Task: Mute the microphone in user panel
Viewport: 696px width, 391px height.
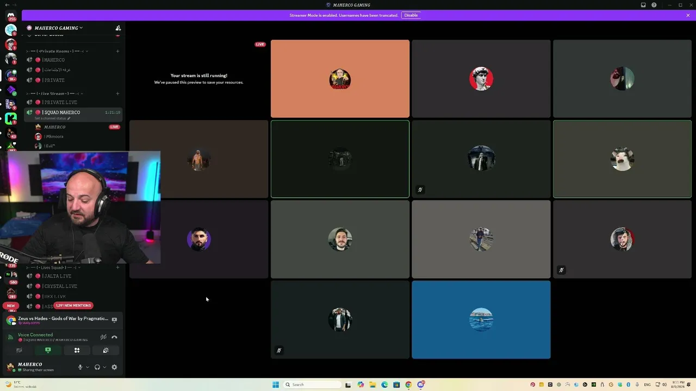Action: click(80, 367)
